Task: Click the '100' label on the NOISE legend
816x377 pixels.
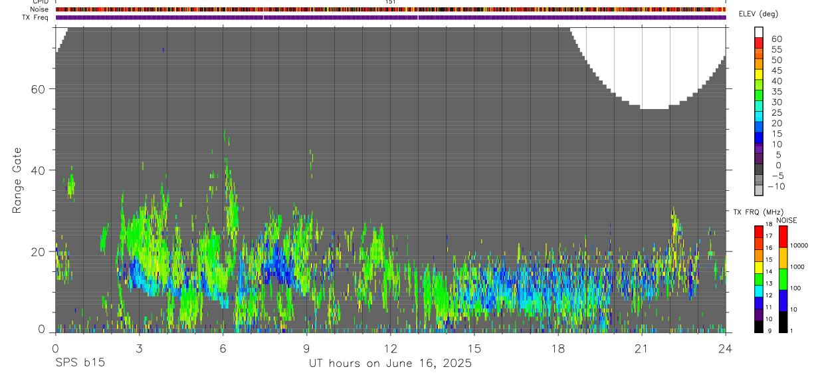Action: point(795,288)
